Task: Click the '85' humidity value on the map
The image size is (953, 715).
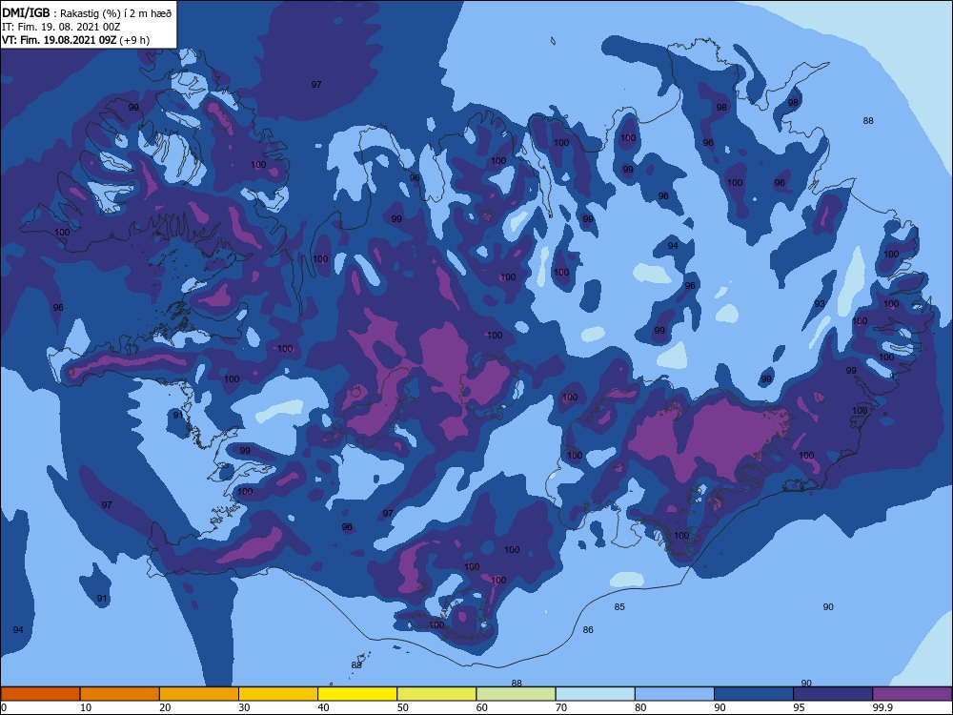Action: pos(619,606)
